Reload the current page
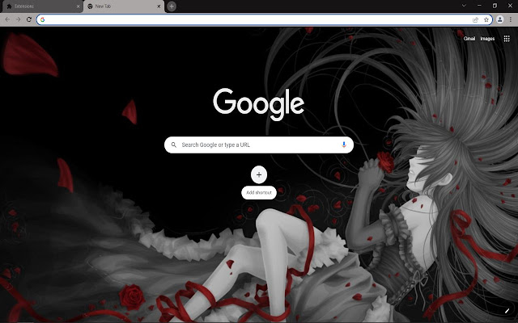 pyautogui.click(x=29, y=19)
